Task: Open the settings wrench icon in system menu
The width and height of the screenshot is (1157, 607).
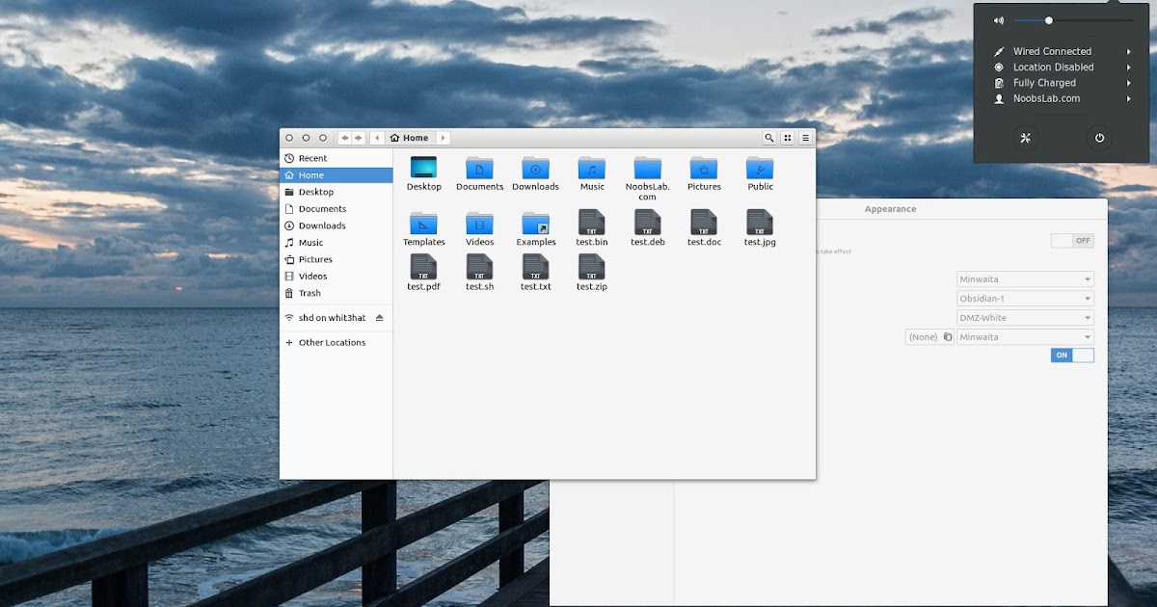Action: (1026, 138)
